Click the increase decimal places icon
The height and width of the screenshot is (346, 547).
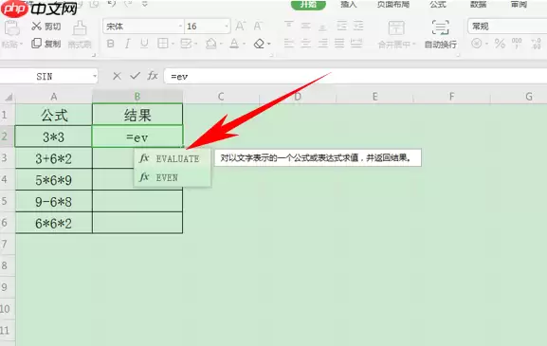(x=537, y=44)
